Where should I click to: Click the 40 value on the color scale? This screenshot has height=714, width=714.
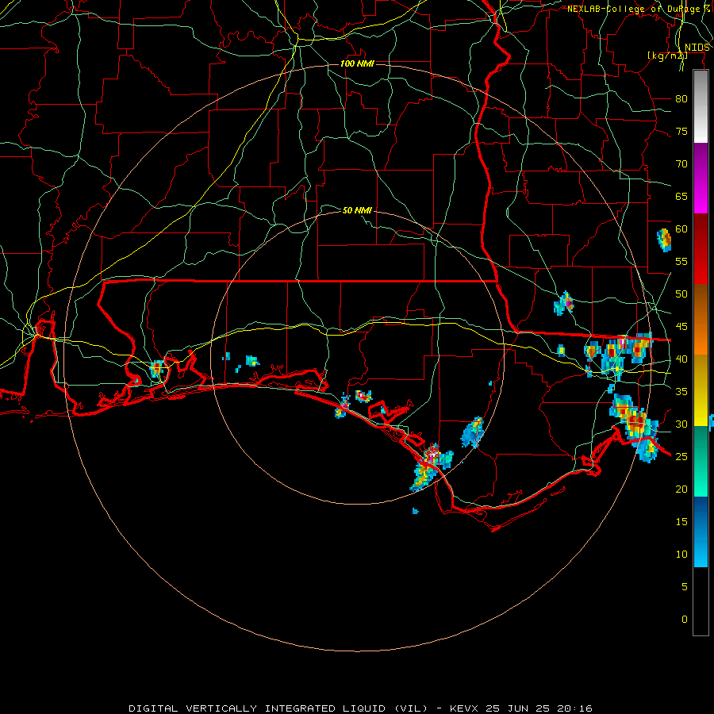coord(681,359)
